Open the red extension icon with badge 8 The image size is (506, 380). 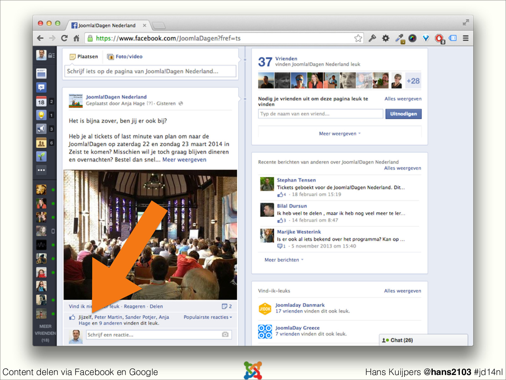[x=439, y=39]
